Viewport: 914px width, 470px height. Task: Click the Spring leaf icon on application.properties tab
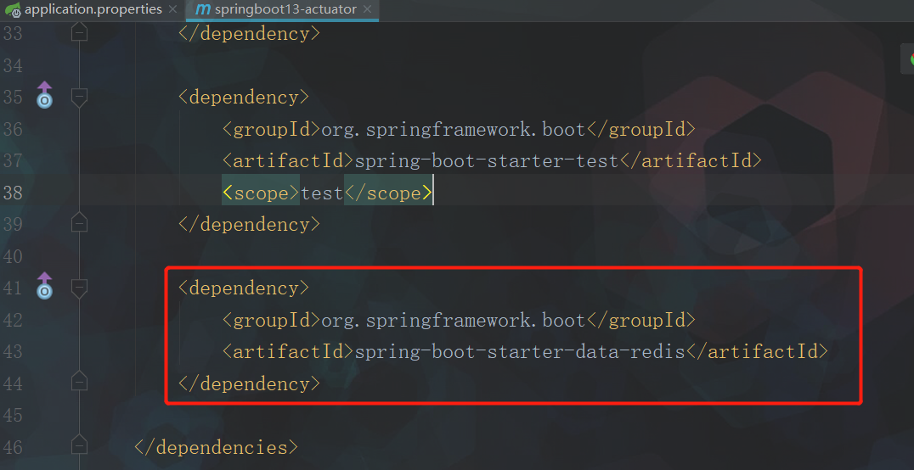14,10
